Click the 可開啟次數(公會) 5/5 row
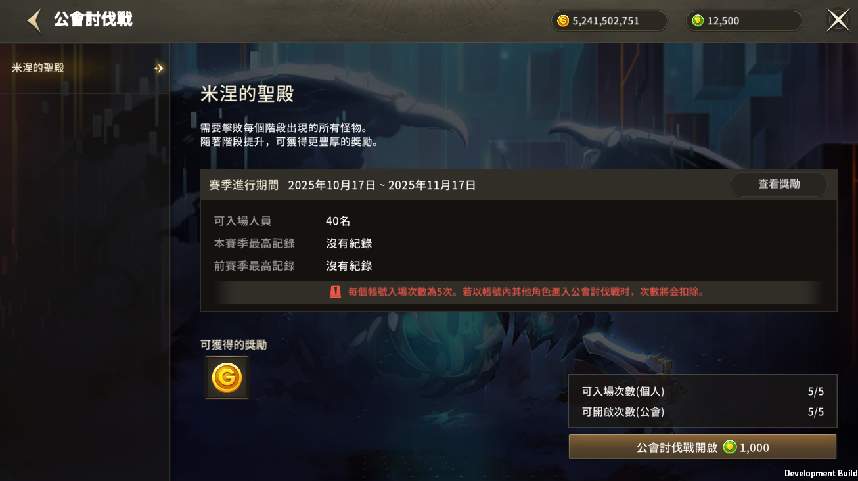Screen dimensions: 858x481 click(x=702, y=412)
